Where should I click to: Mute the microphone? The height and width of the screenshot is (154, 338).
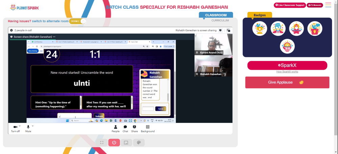(x=28, y=129)
